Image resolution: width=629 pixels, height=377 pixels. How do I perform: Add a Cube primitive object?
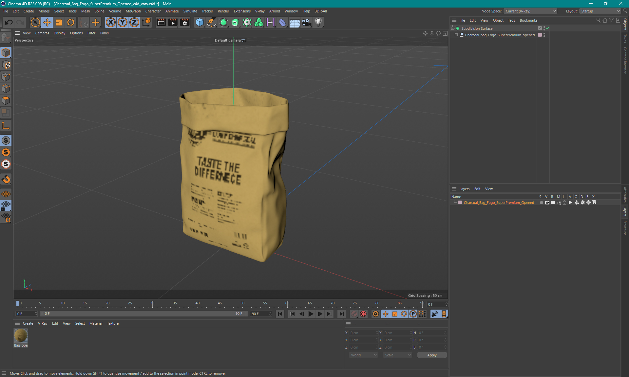pos(200,22)
